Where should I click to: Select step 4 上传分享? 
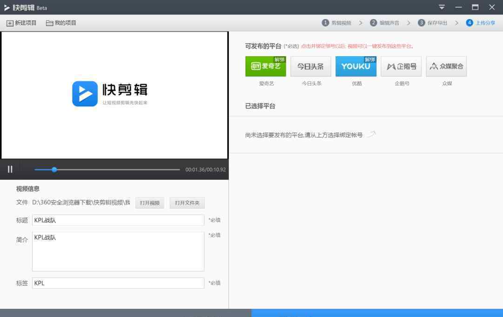[481, 23]
